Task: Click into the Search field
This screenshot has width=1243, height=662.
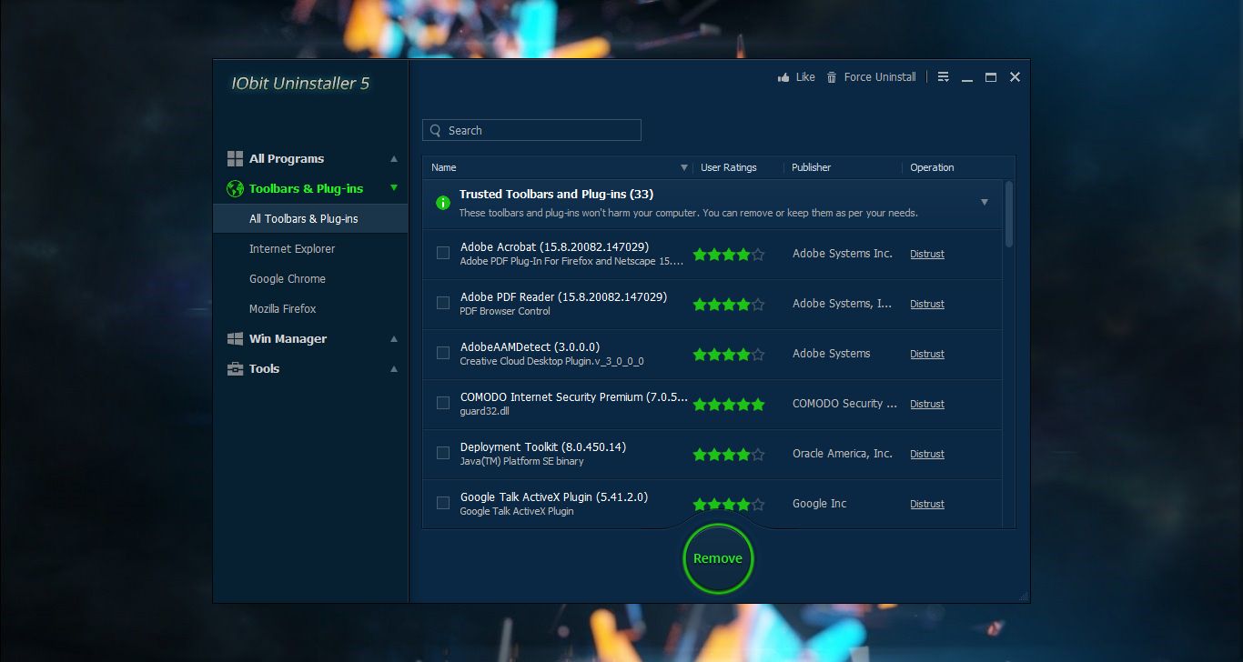Action: click(x=531, y=130)
